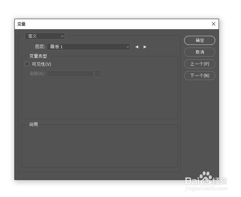Click the 确定 button
The height and width of the screenshot is (197, 241).
click(x=199, y=40)
